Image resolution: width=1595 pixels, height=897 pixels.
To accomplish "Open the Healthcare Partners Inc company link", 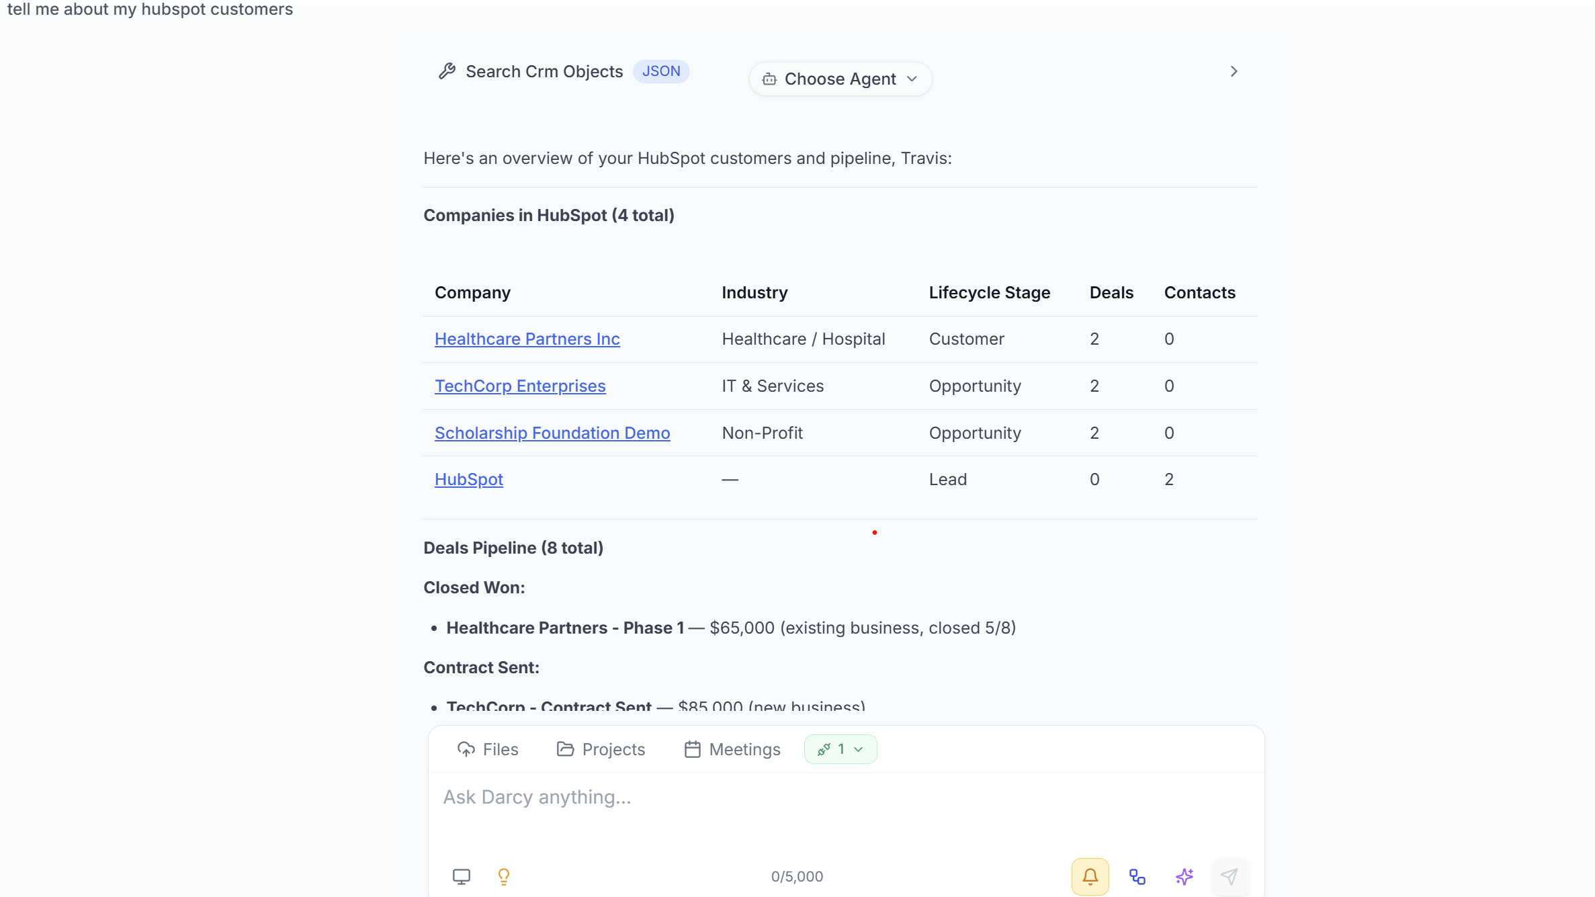I will 527,339.
